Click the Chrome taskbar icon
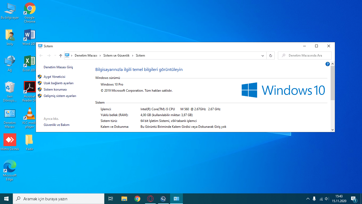Image resolution: width=362 pixels, height=204 pixels. pos(137,199)
